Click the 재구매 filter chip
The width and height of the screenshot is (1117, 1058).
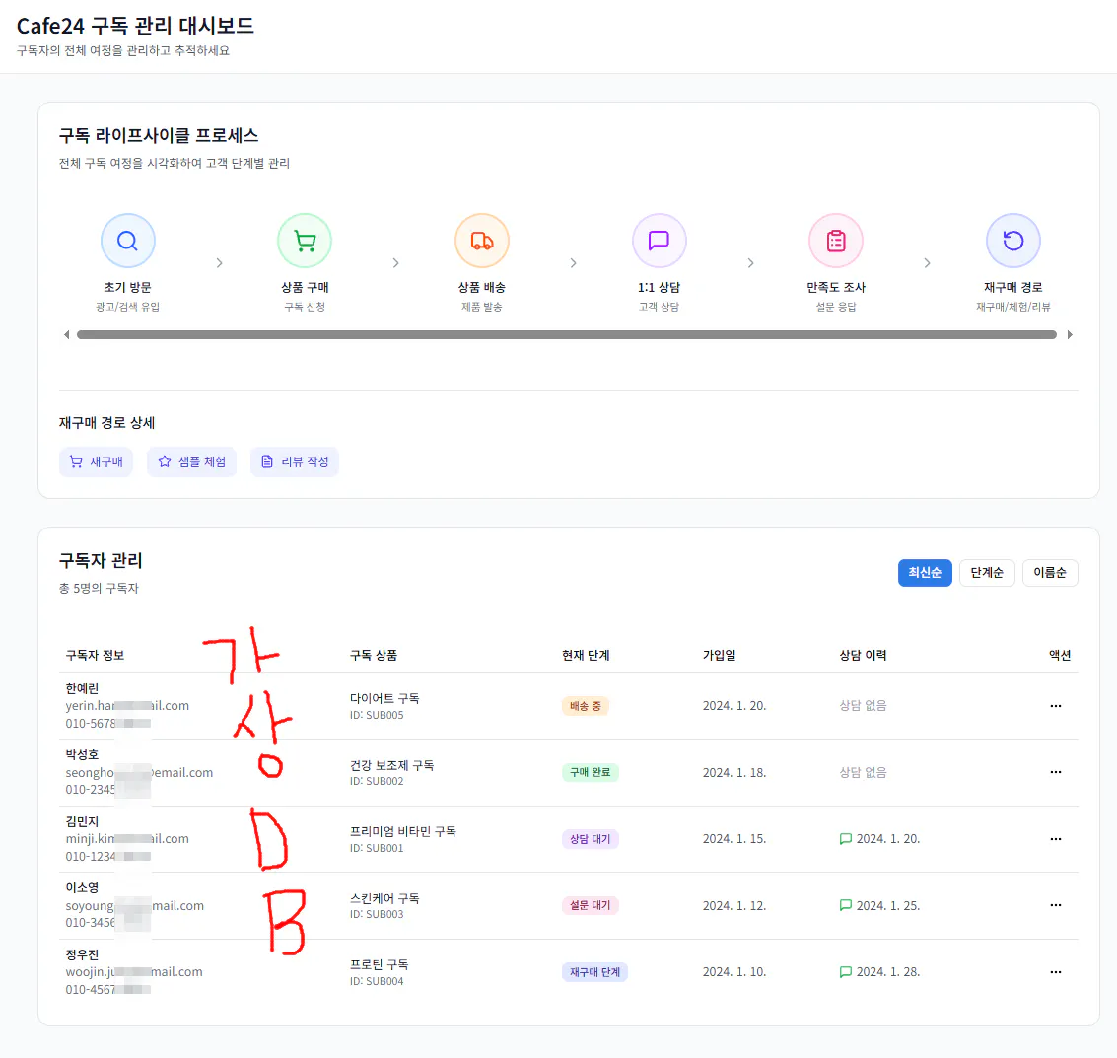(96, 460)
